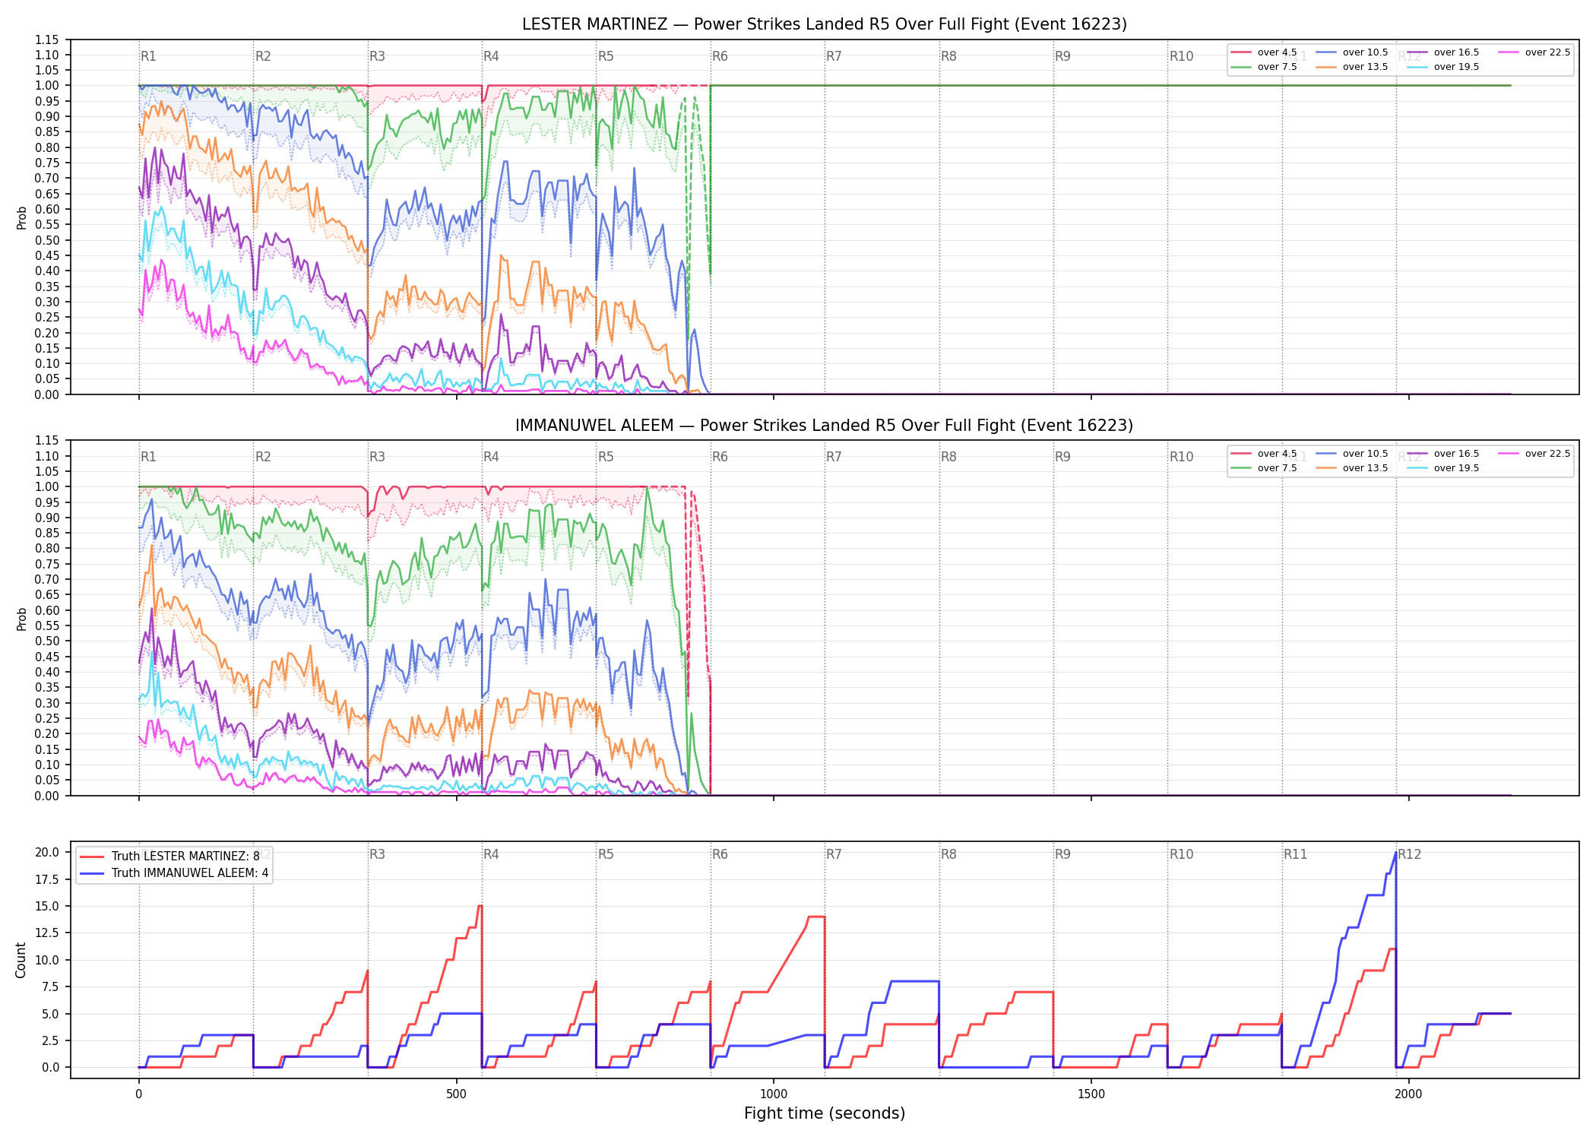Click R10 round marker in Lester Martinez chart

(x=1181, y=56)
